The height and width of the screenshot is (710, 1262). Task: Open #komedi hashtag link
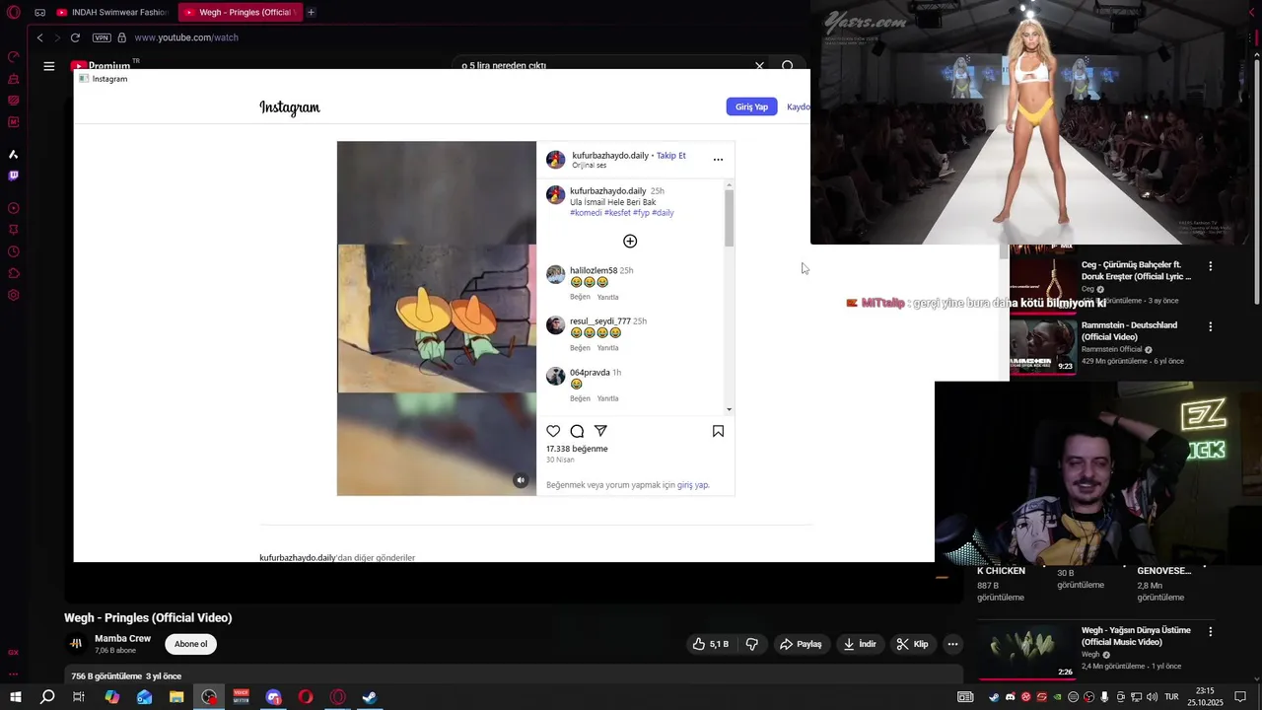[x=586, y=213]
